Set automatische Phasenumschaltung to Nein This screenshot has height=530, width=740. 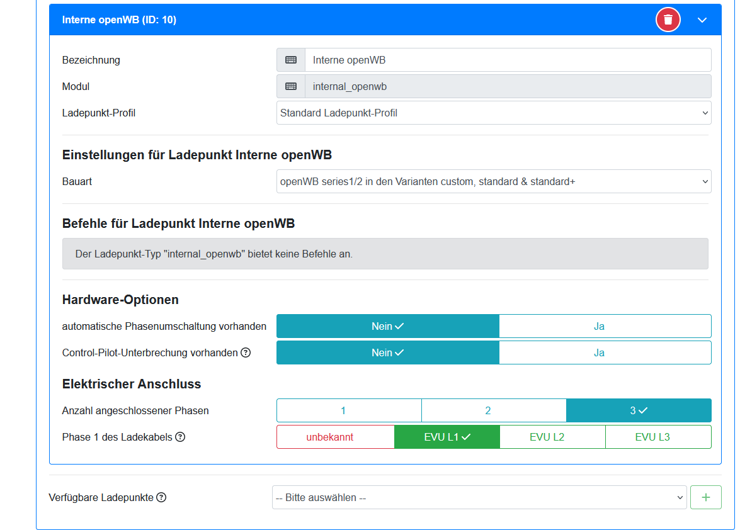(x=388, y=326)
